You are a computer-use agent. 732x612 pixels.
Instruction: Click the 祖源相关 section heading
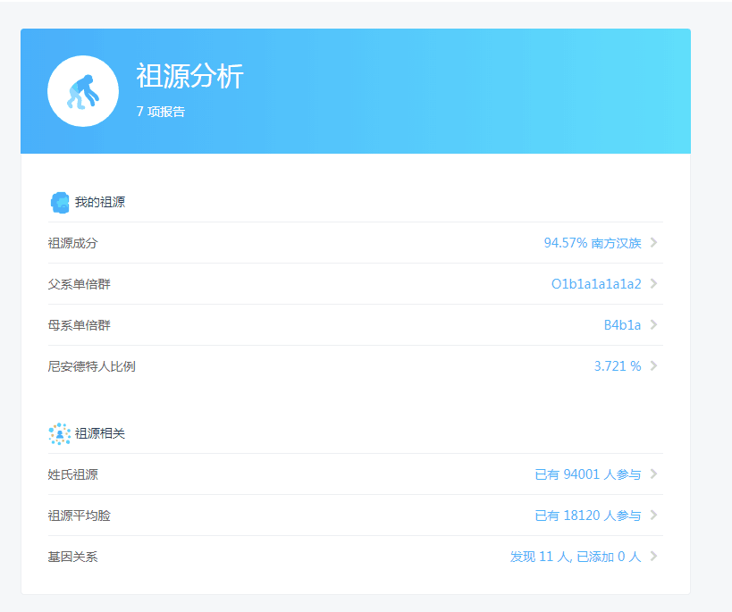point(100,433)
